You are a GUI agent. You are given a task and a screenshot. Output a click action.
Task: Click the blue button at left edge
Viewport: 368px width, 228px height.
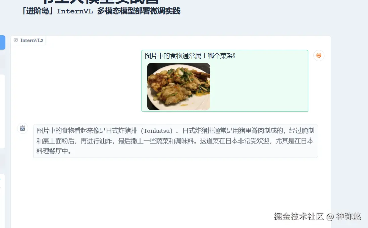tap(2, 43)
